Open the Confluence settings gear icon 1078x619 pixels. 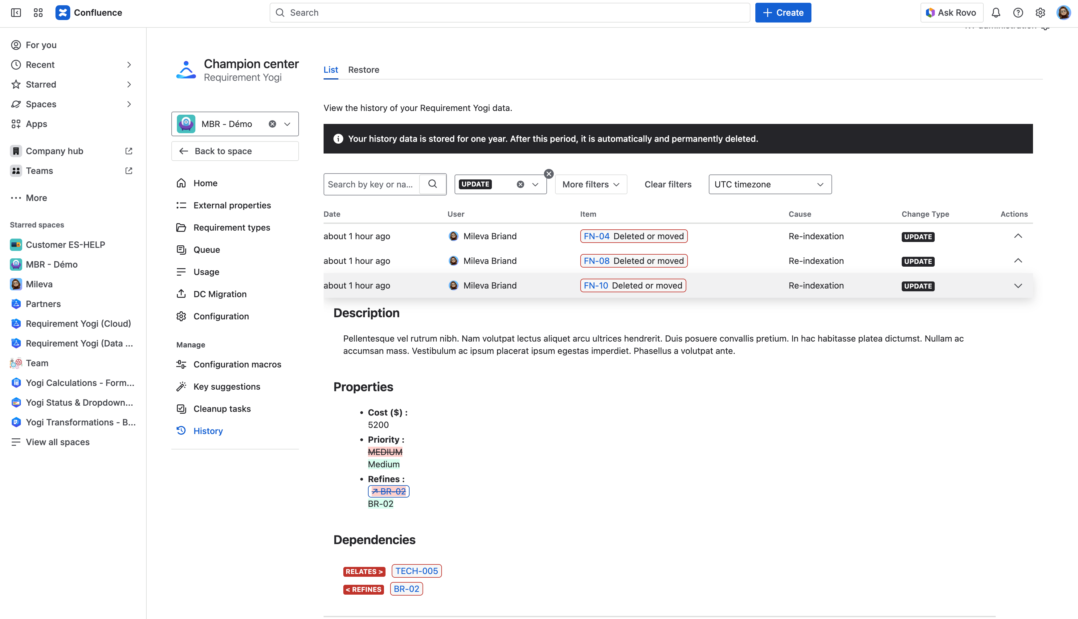[x=1040, y=13]
